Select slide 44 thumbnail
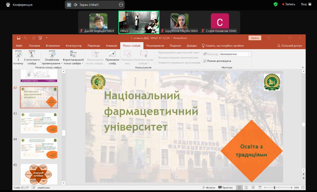The height and width of the screenshot is (192, 317). pos(39,149)
